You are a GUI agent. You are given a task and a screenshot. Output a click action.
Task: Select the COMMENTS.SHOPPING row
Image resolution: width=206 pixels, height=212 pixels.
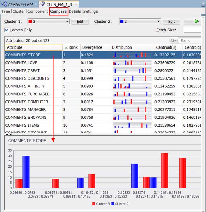[103, 117]
